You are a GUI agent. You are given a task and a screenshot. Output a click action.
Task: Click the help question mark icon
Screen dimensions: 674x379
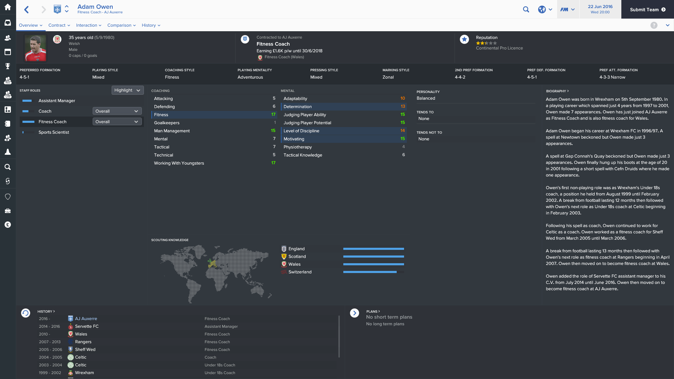coord(654,25)
